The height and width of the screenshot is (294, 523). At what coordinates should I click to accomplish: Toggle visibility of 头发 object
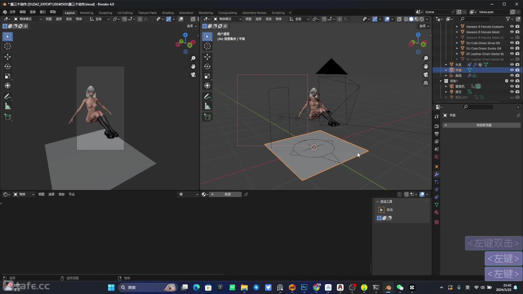[x=512, y=65]
